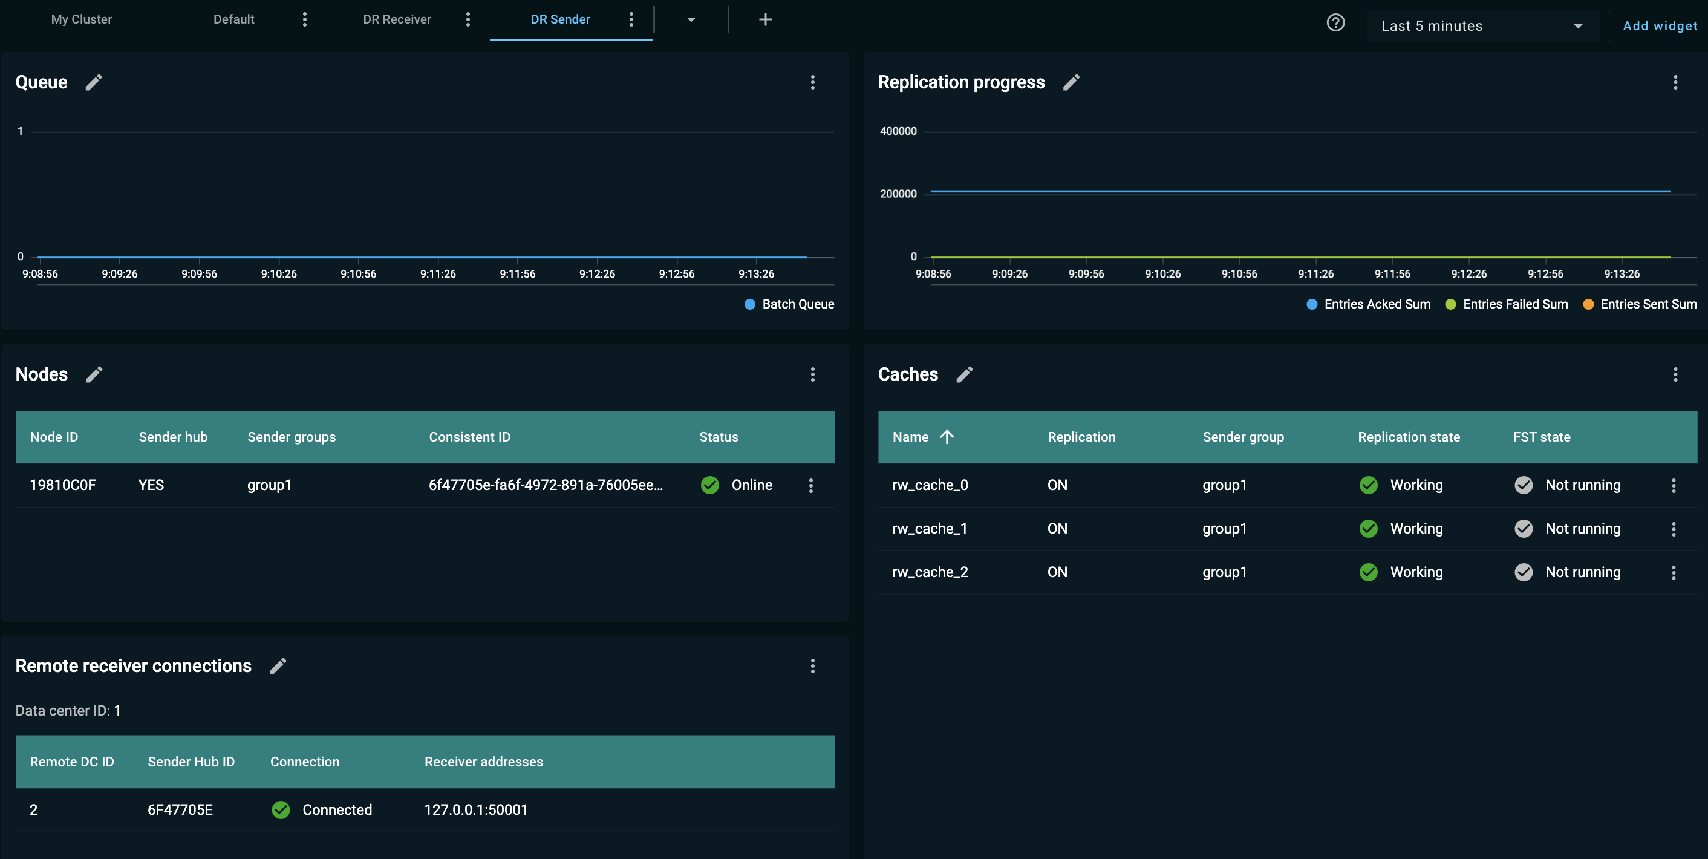Image resolution: width=1708 pixels, height=859 pixels.
Task: Click Data center ID: 1 label
Action: [68, 710]
